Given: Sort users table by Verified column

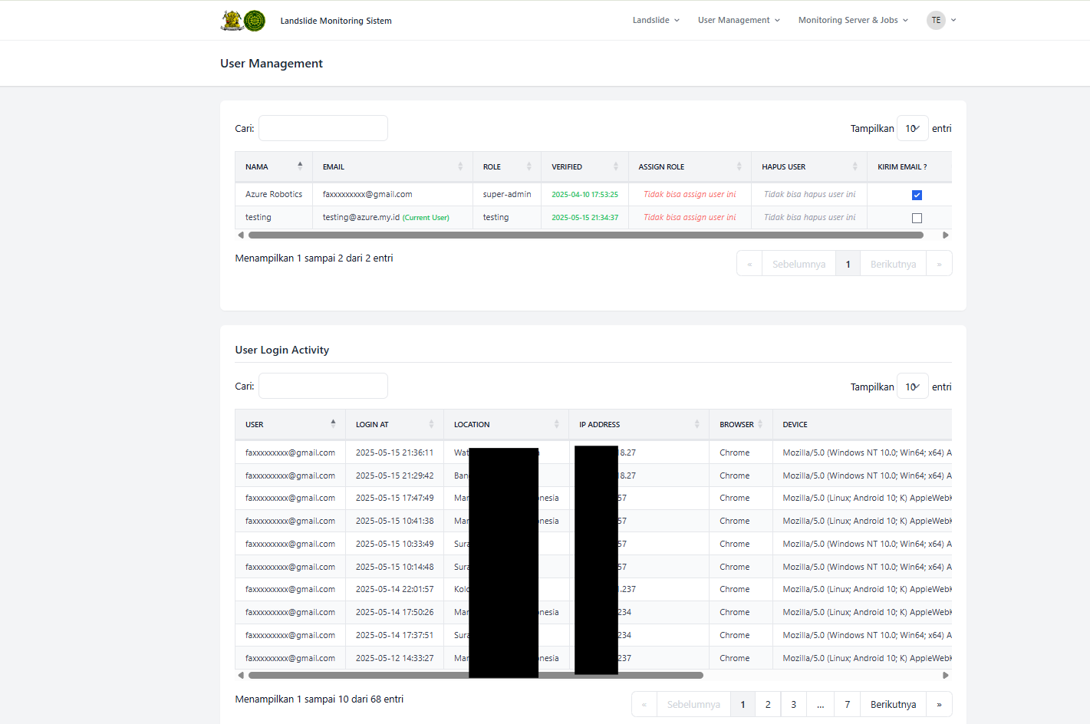Looking at the screenshot, I should [584, 166].
